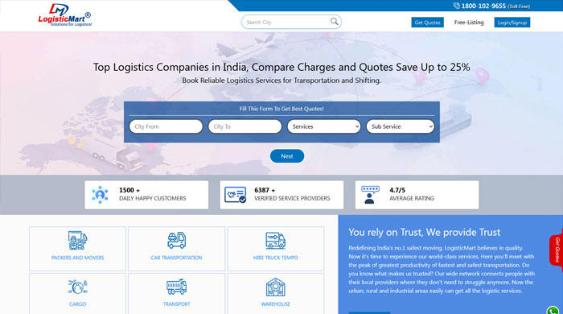Viewport: 563px width, 314px height.
Task: Click the Login/Signup button
Action: [x=512, y=23]
